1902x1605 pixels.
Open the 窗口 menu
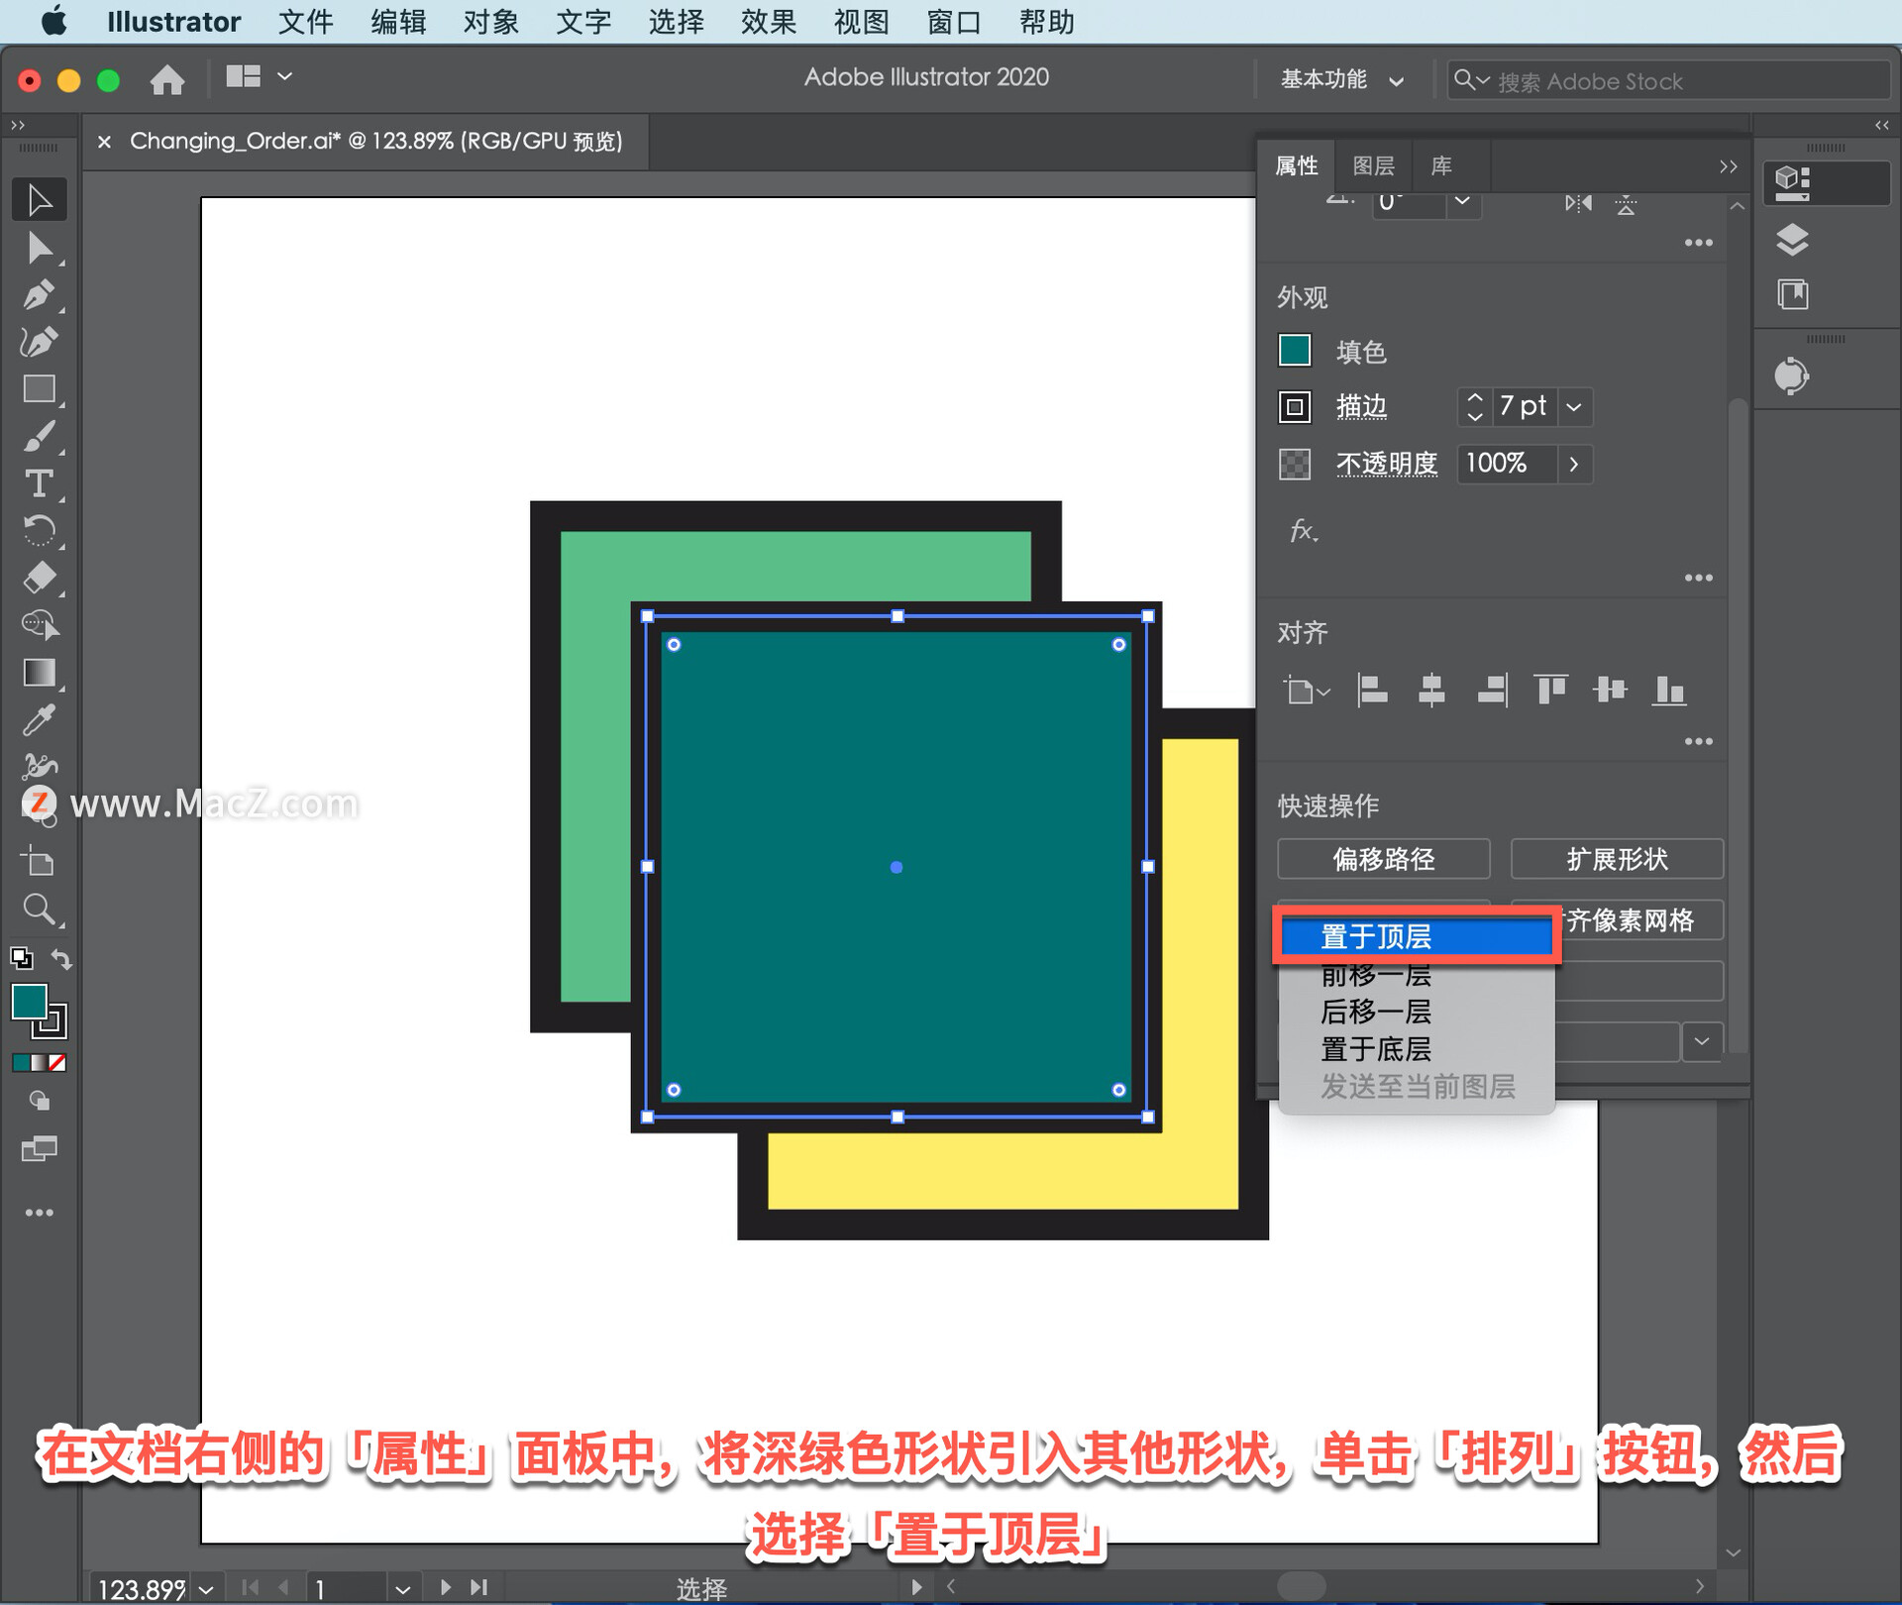(x=954, y=22)
